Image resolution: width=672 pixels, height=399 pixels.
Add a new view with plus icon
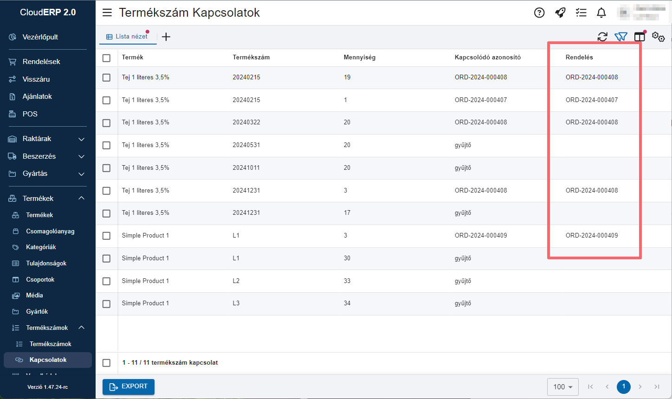[x=166, y=37]
